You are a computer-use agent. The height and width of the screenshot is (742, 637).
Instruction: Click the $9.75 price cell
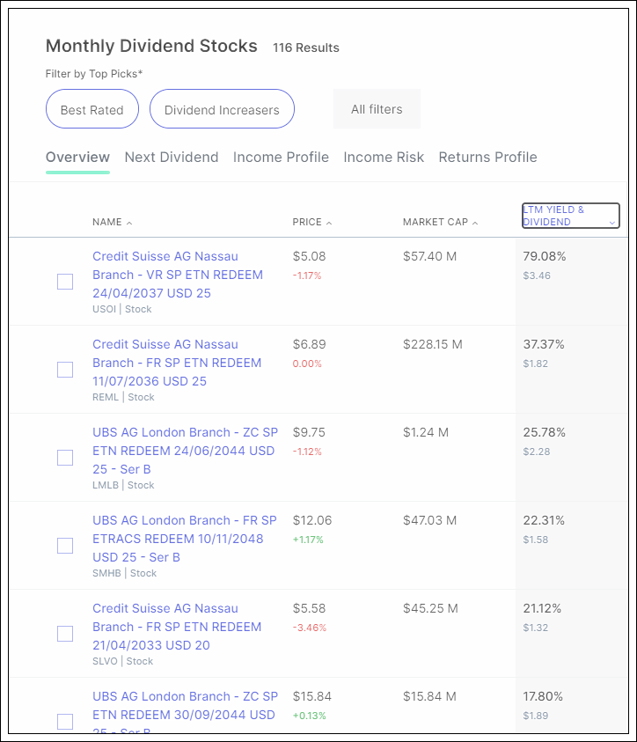tap(309, 432)
